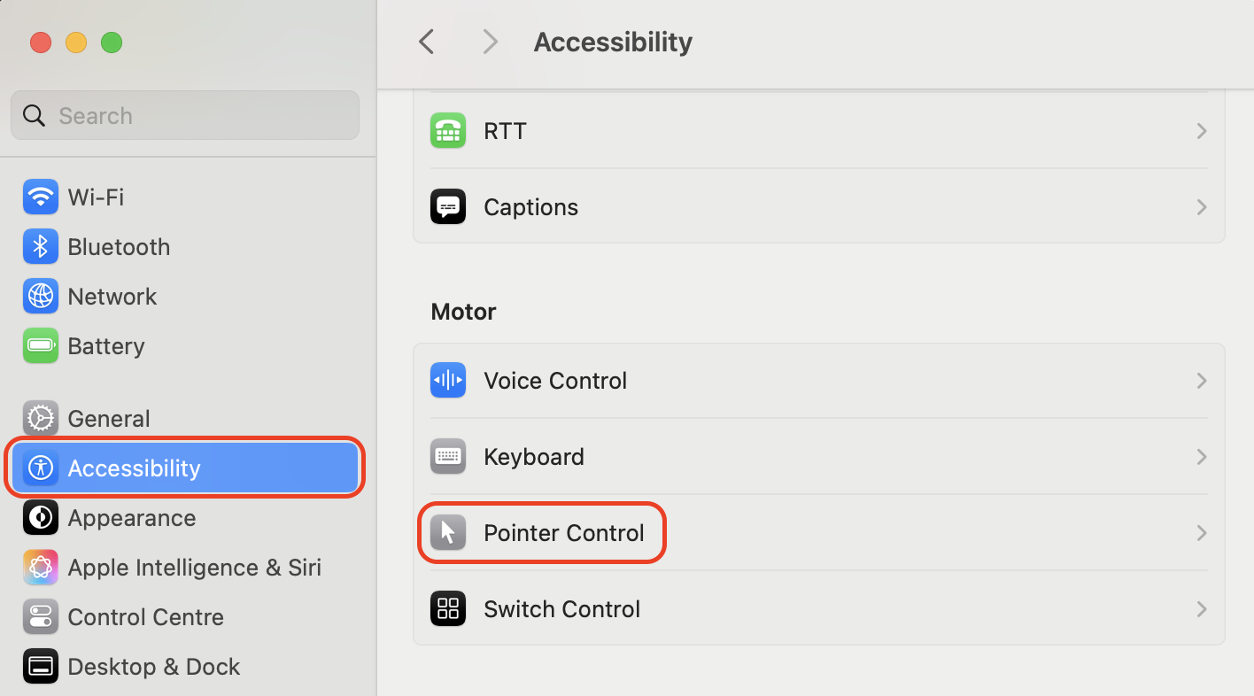The image size is (1254, 696).
Task: Expand RTT using its chevron
Action: tap(1201, 130)
